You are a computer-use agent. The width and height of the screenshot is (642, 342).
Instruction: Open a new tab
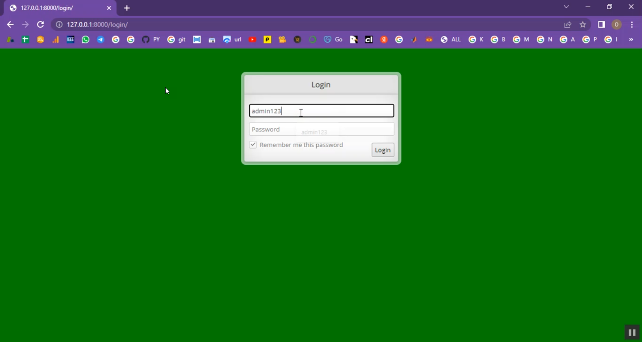tap(127, 8)
